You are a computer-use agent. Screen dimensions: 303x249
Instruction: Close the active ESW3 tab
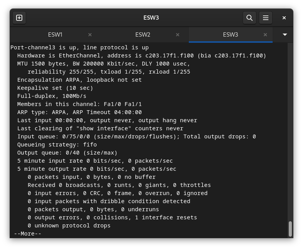(x=265, y=35)
